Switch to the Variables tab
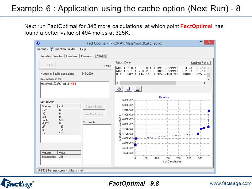This screenshot has width=252, height=189. tap(58, 56)
